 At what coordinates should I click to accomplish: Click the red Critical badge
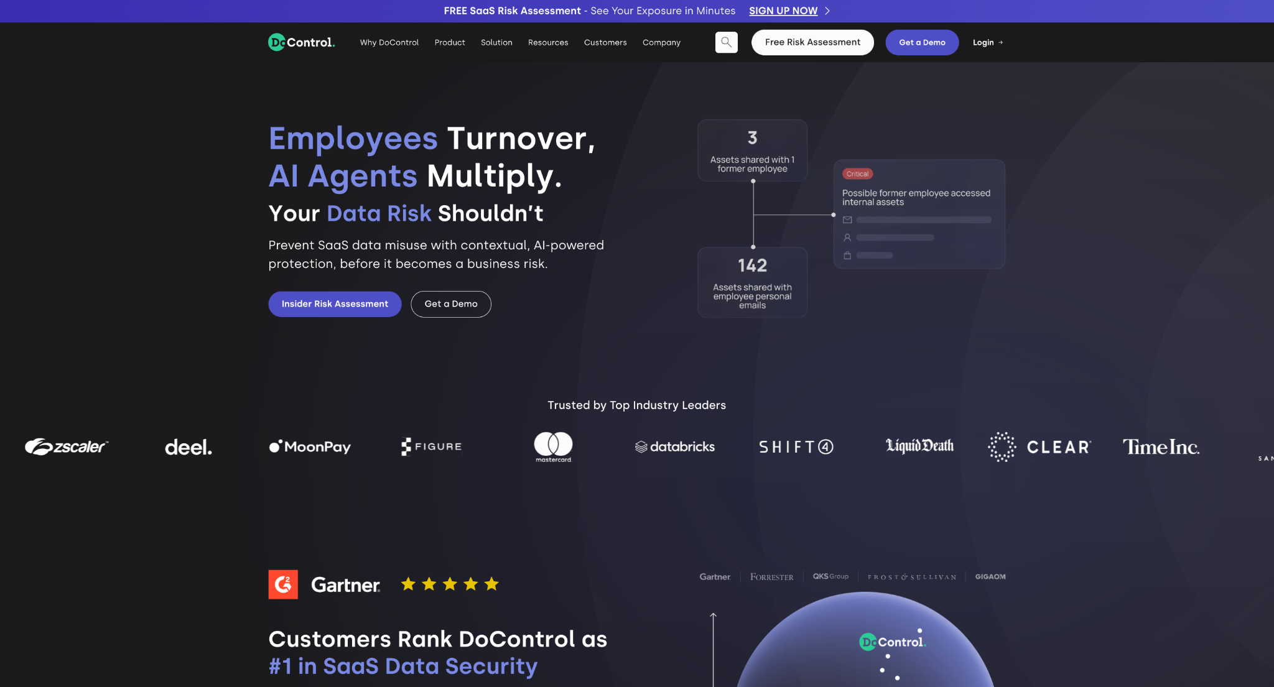tap(857, 174)
